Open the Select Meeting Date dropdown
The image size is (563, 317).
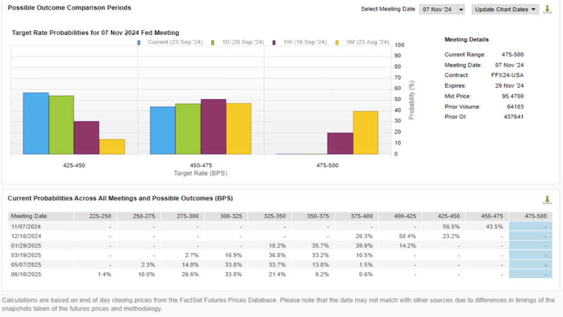click(442, 9)
